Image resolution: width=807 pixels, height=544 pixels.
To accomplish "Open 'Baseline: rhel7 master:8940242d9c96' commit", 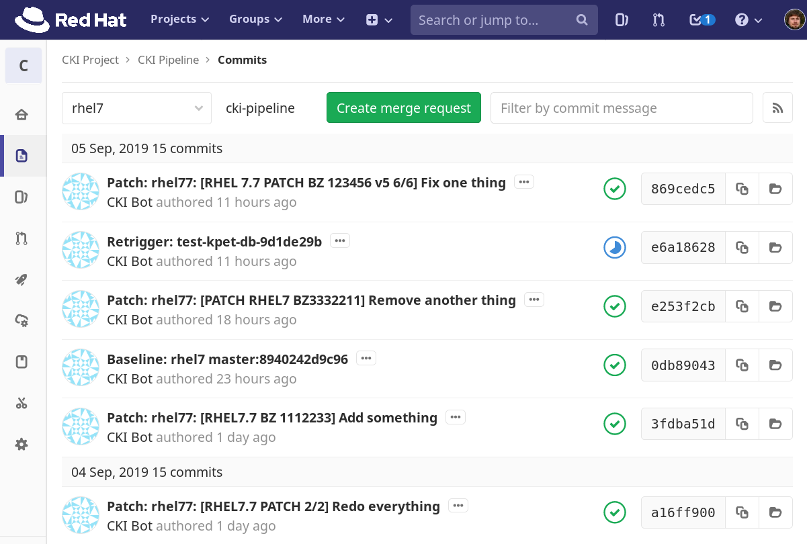I will (227, 359).
